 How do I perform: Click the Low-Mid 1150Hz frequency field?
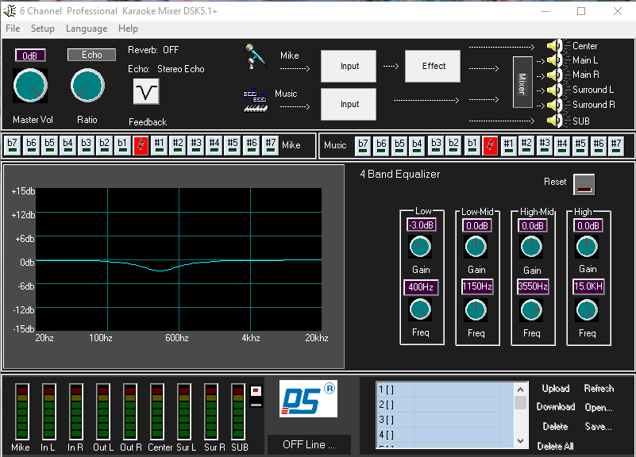tap(477, 286)
